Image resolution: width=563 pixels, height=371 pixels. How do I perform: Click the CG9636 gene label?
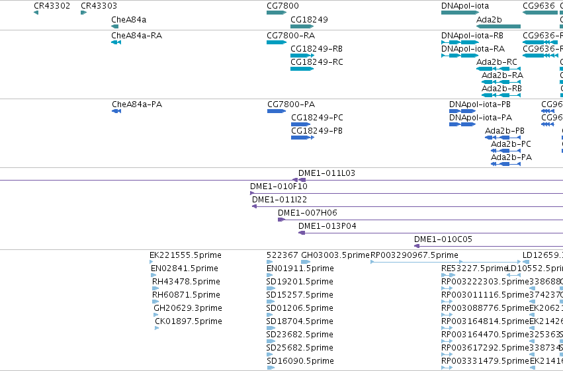539,6
